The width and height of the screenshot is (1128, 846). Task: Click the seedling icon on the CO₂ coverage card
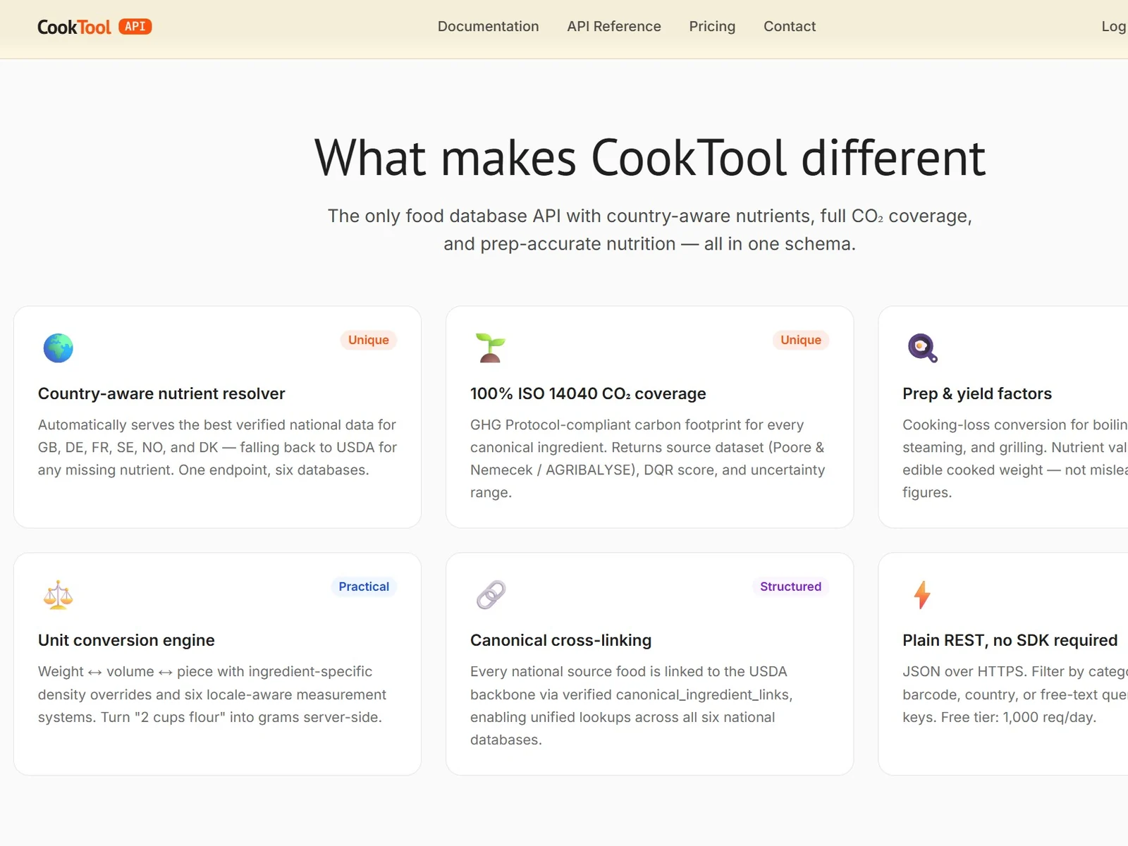(490, 348)
